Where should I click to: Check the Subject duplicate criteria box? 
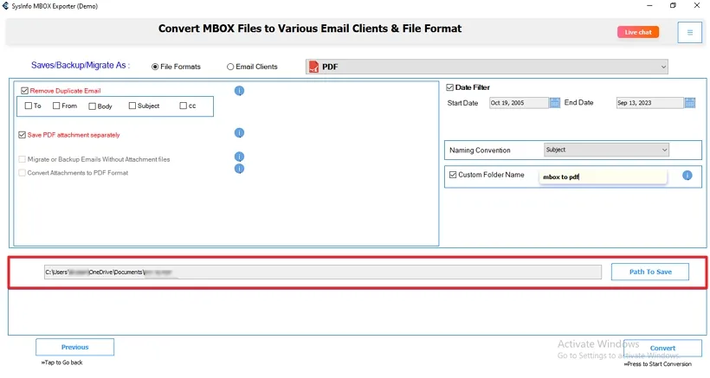pyautogui.click(x=132, y=106)
